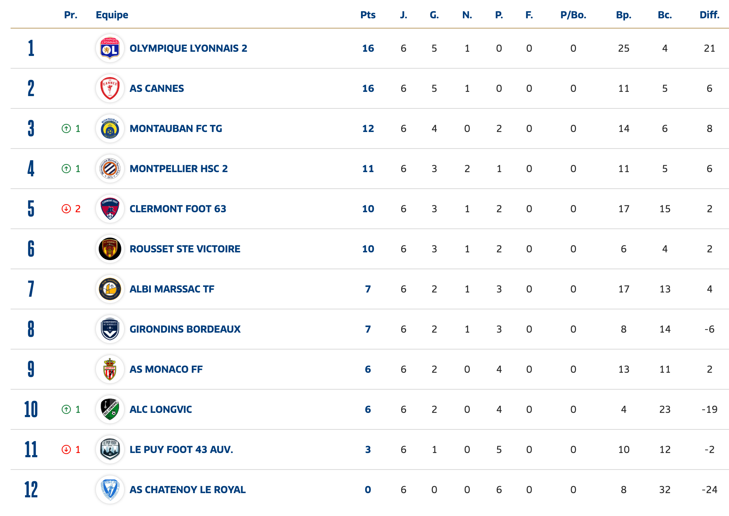The image size is (729, 516).
Task: Click the red down arrow beside Clermont
Action: tap(66, 209)
